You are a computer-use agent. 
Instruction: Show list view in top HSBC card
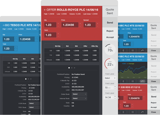(x=133, y=50)
